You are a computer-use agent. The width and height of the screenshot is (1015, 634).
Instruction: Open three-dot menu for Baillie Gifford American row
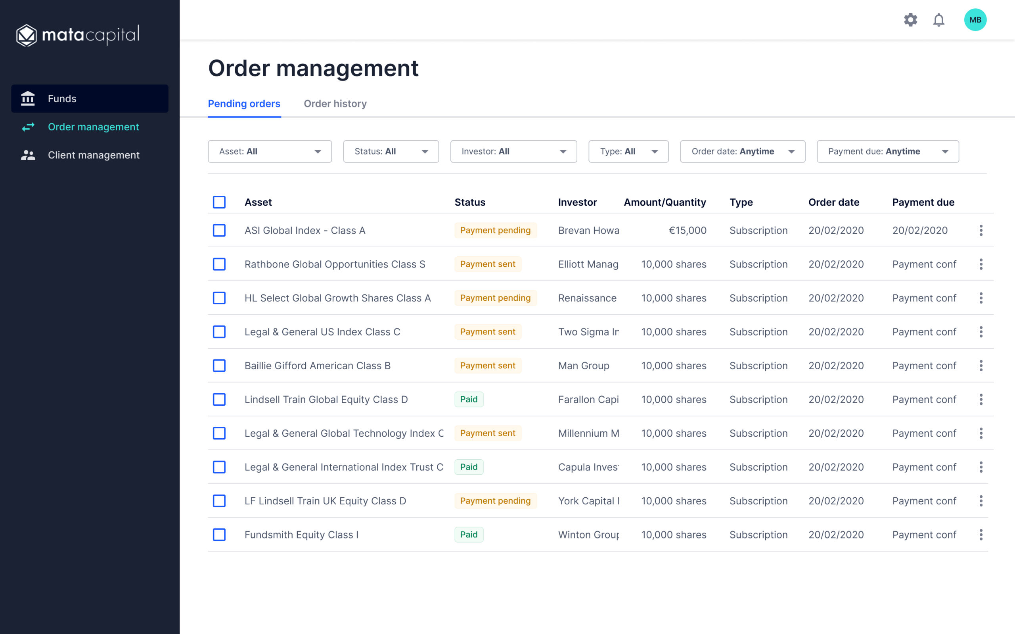(x=981, y=366)
